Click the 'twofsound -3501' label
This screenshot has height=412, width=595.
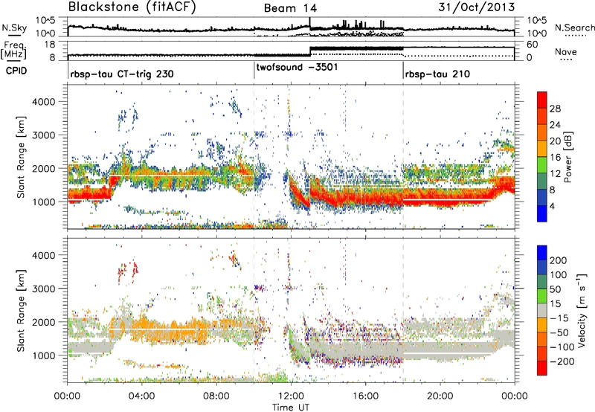pyautogui.click(x=297, y=67)
